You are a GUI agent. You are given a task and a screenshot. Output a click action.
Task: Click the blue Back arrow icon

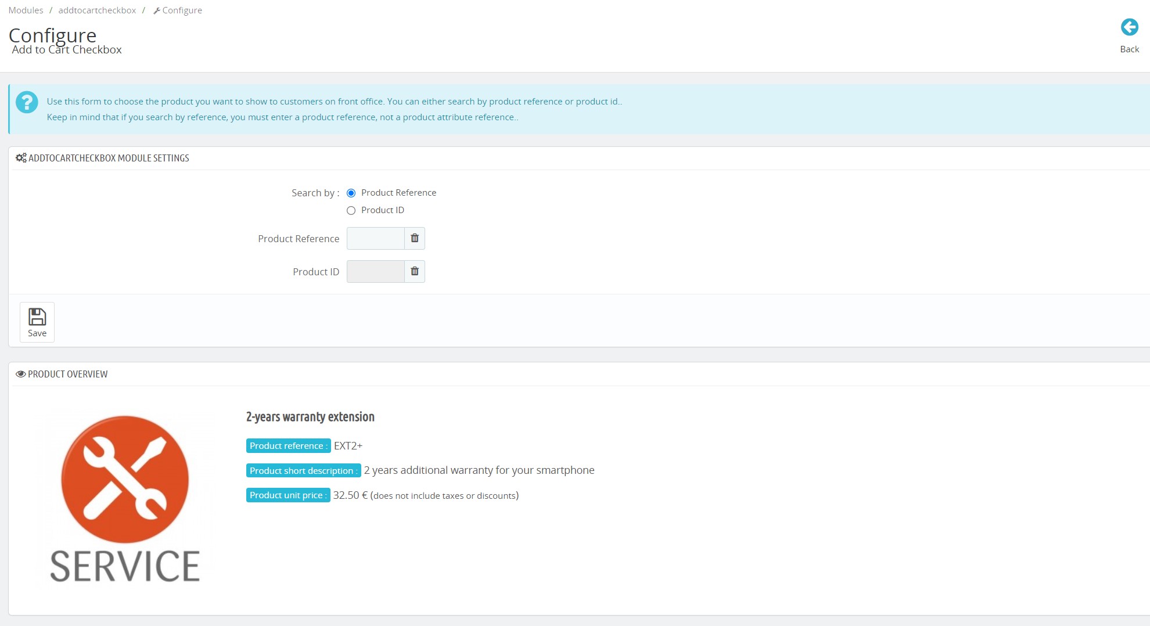[x=1129, y=27]
